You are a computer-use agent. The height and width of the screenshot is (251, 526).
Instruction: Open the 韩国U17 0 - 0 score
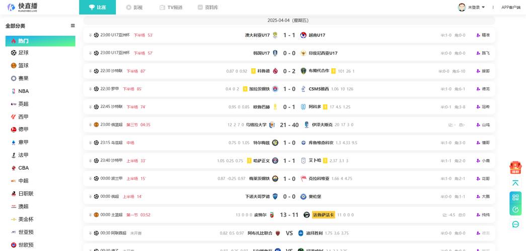coord(289,53)
